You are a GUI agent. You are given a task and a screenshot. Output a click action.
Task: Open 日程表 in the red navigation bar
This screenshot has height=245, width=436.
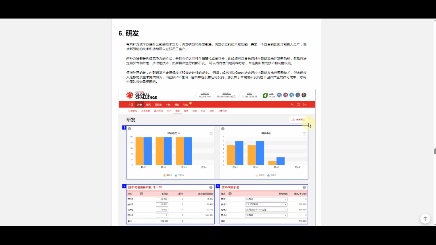click(158, 105)
